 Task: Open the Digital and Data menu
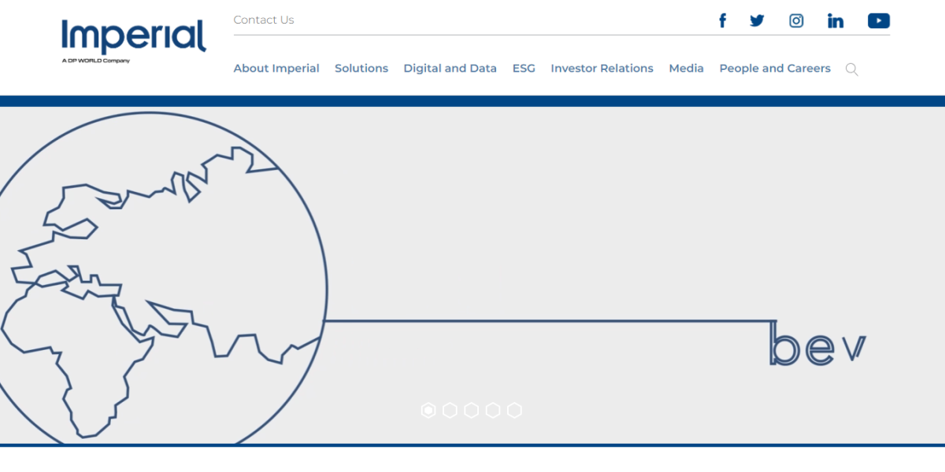(450, 68)
